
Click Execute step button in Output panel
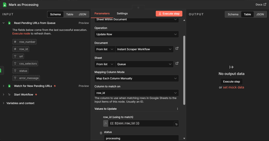pyautogui.click(x=232, y=82)
